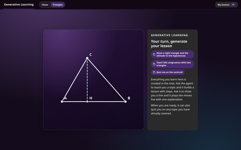Copy icon on centroid quiz prompt

point(154,72)
